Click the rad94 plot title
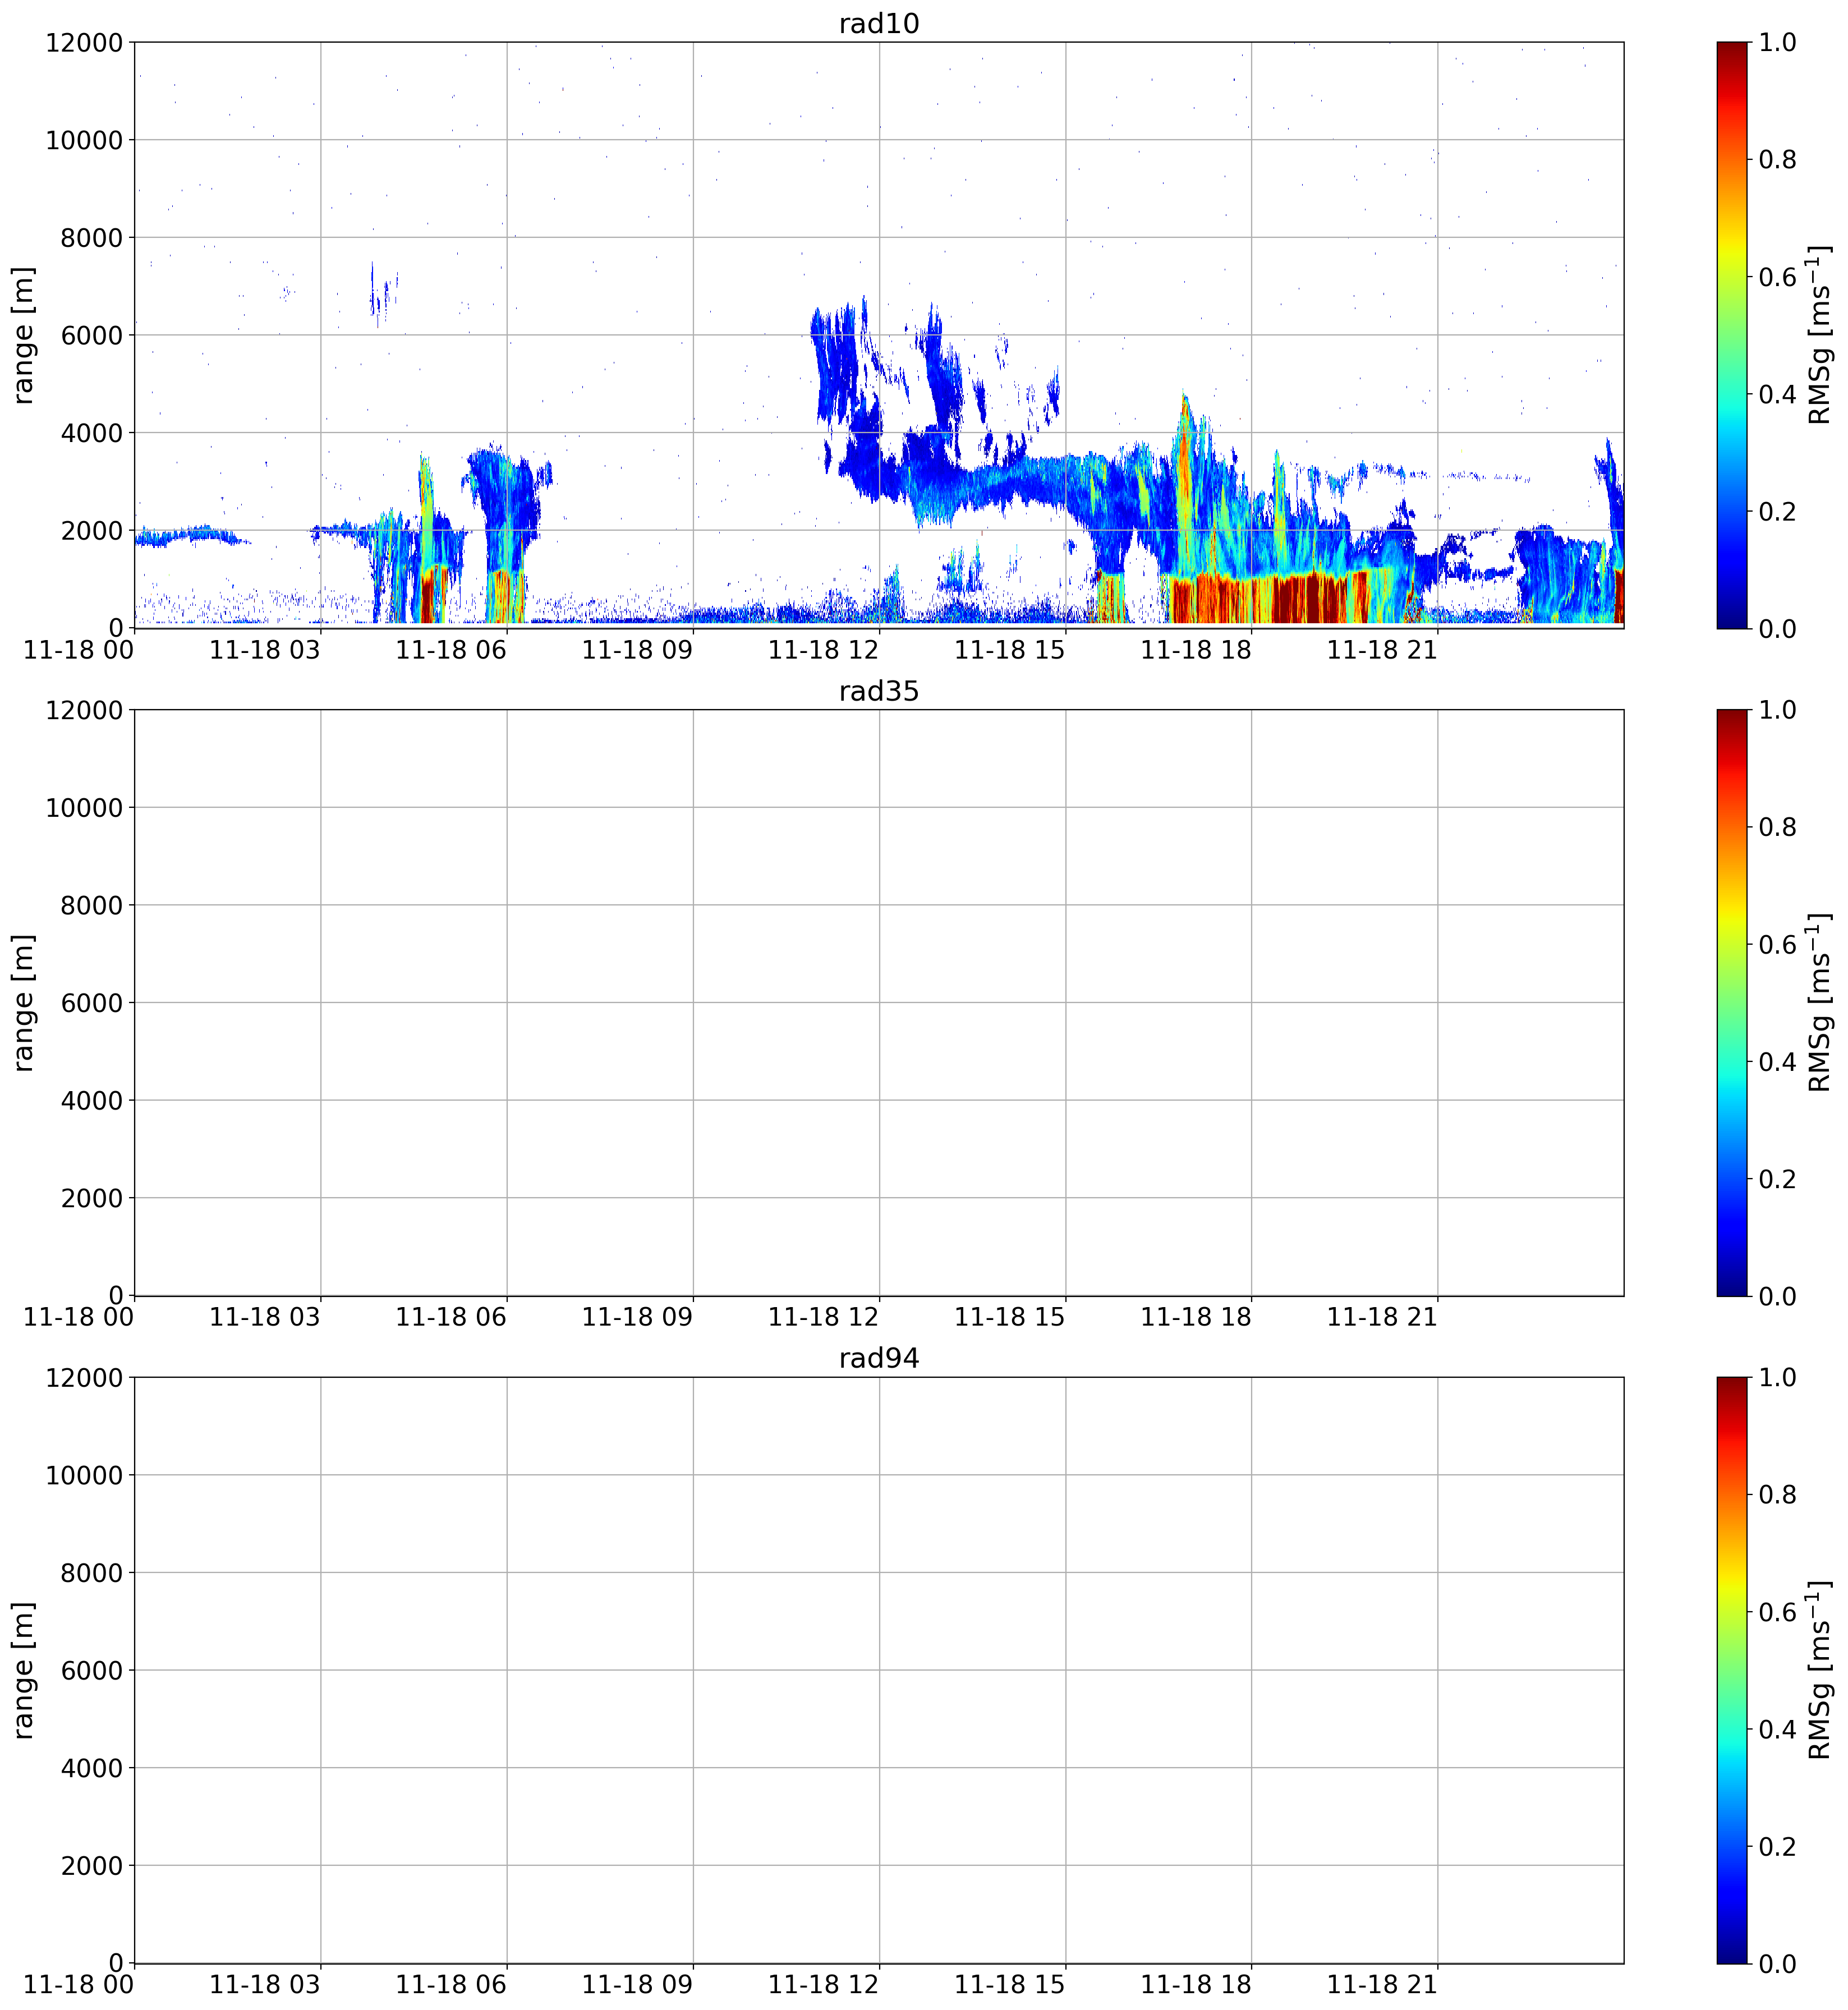 pos(878,1358)
